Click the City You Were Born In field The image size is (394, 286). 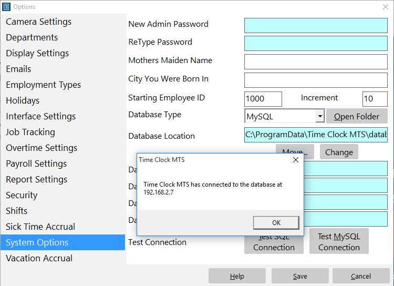316,80
